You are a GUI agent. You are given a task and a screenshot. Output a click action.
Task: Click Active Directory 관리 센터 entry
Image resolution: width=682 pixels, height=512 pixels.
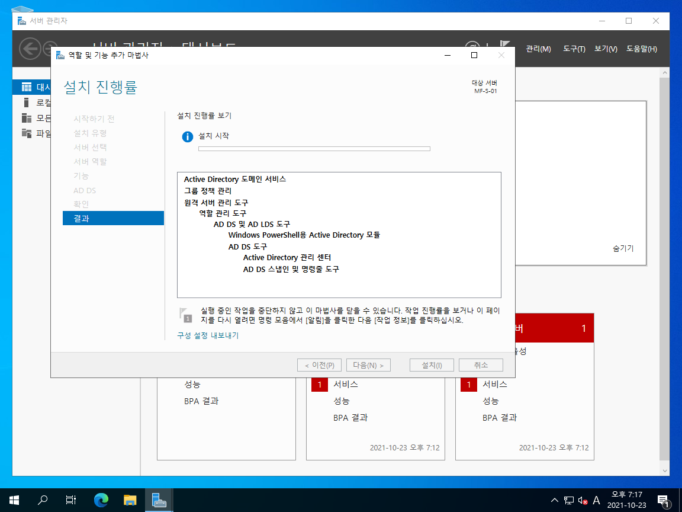pyautogui.click(x=287, y=258)
